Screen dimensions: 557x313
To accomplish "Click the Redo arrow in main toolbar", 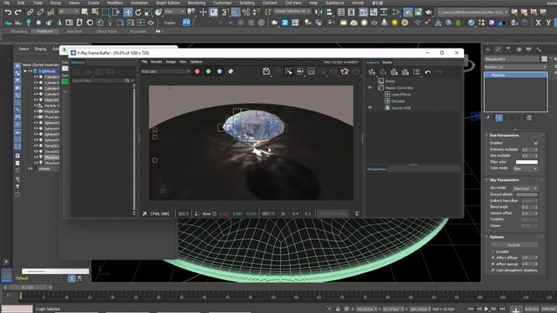I will click(17, 12).
